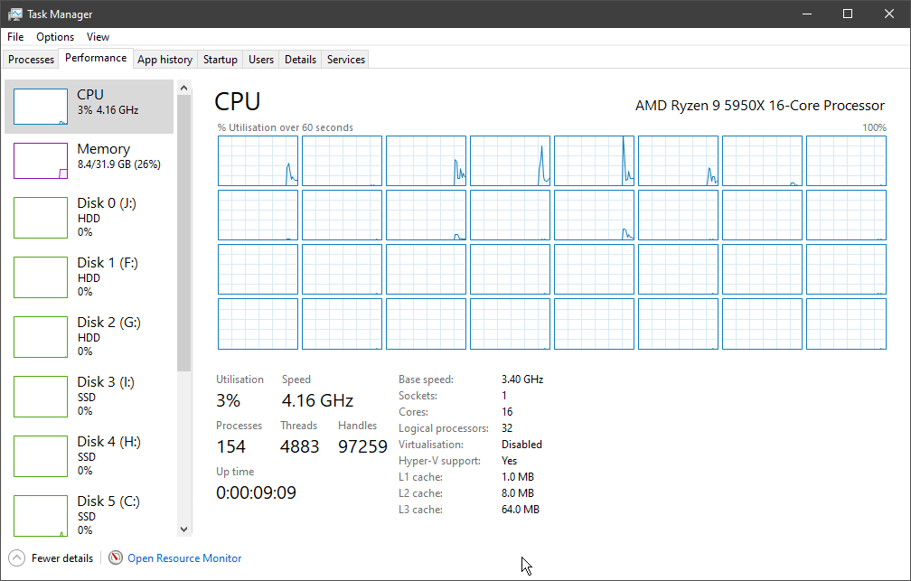Screen dimensions: 911x581
Task: Click the Virtualisation Disabled value
Action: [521, 445]
